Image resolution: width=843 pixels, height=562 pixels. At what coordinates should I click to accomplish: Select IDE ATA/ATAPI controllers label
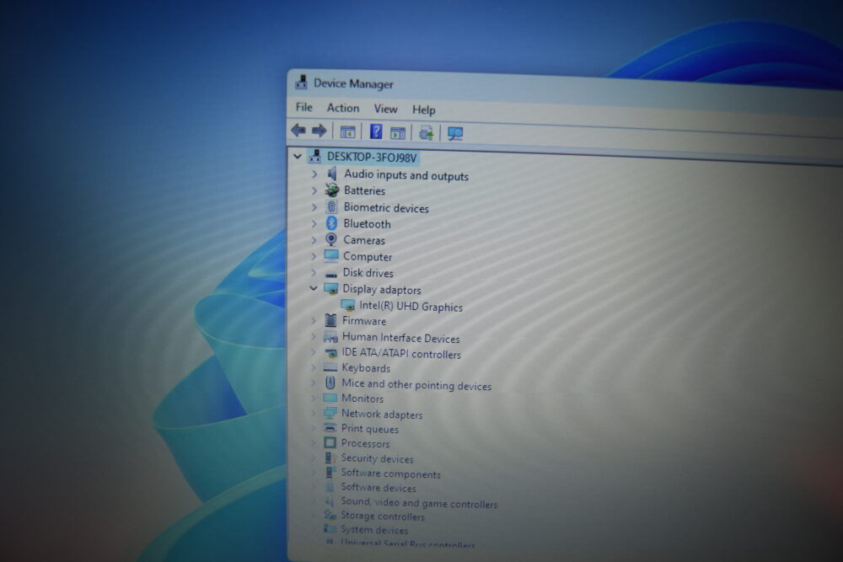(401, 354)
